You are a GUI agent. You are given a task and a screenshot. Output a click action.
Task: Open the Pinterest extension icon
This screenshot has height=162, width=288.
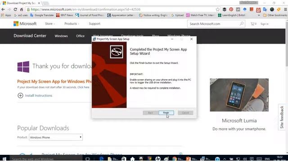231,9
